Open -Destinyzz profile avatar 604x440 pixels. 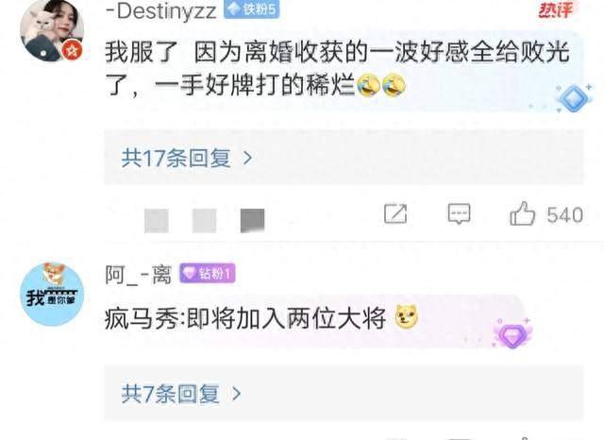[x=52, y=29]
